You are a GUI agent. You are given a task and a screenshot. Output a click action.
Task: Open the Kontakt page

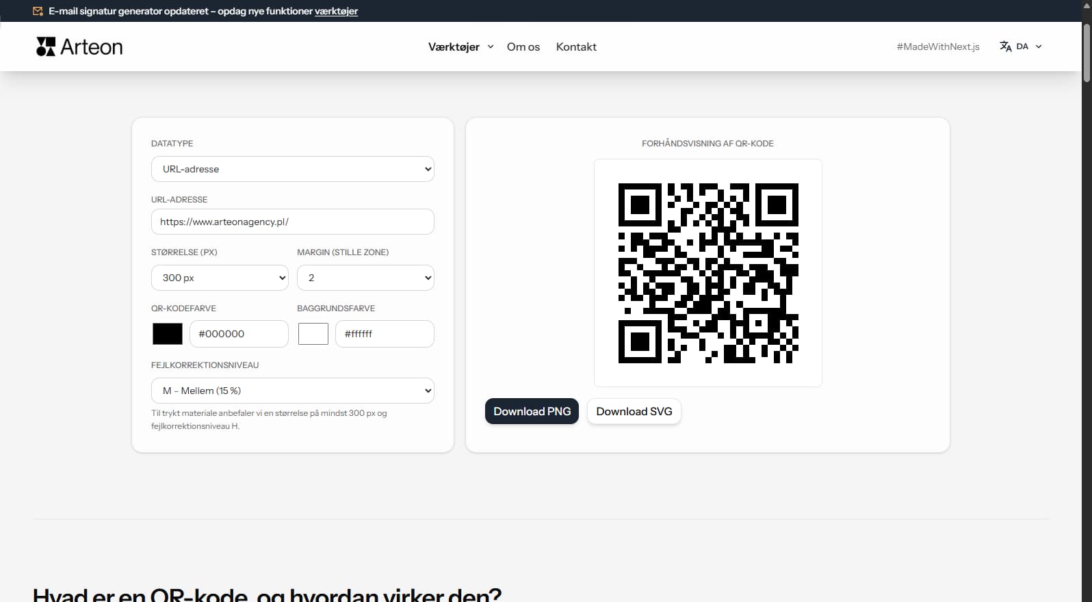click(x=576, y=47)
